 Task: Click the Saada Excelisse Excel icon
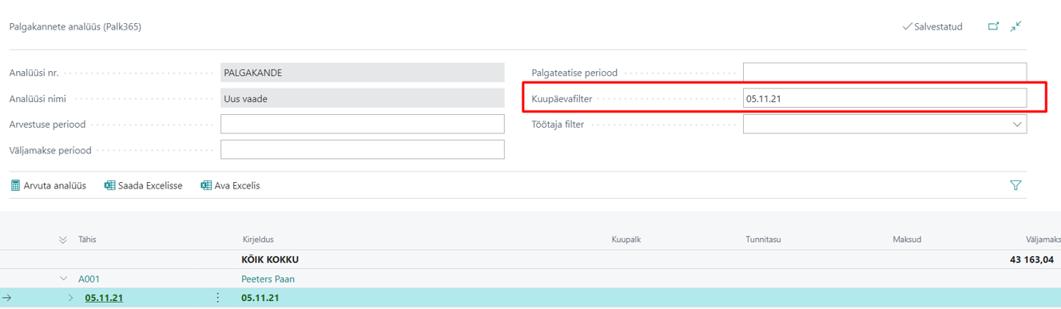(109, 185)
